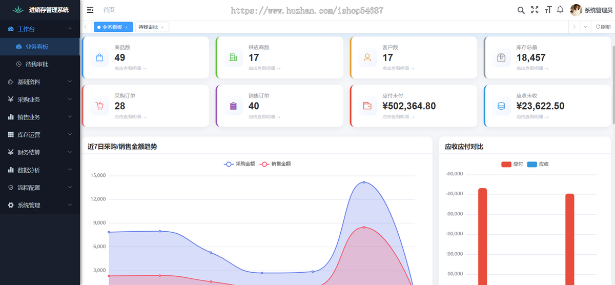This screenshot has height=285, width=615.
Task: Toggle 采购金额 series in chart legend
Action: click(239, 164)
